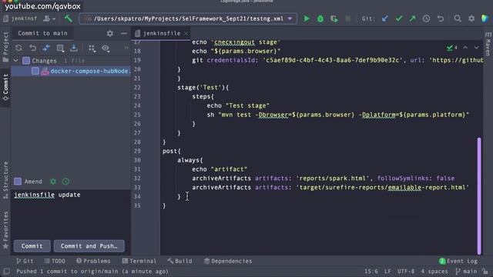The width and height of the screenshot is (493, 277).
Task: Hide the Commit tool window
Action: click(x=123, y=33)
